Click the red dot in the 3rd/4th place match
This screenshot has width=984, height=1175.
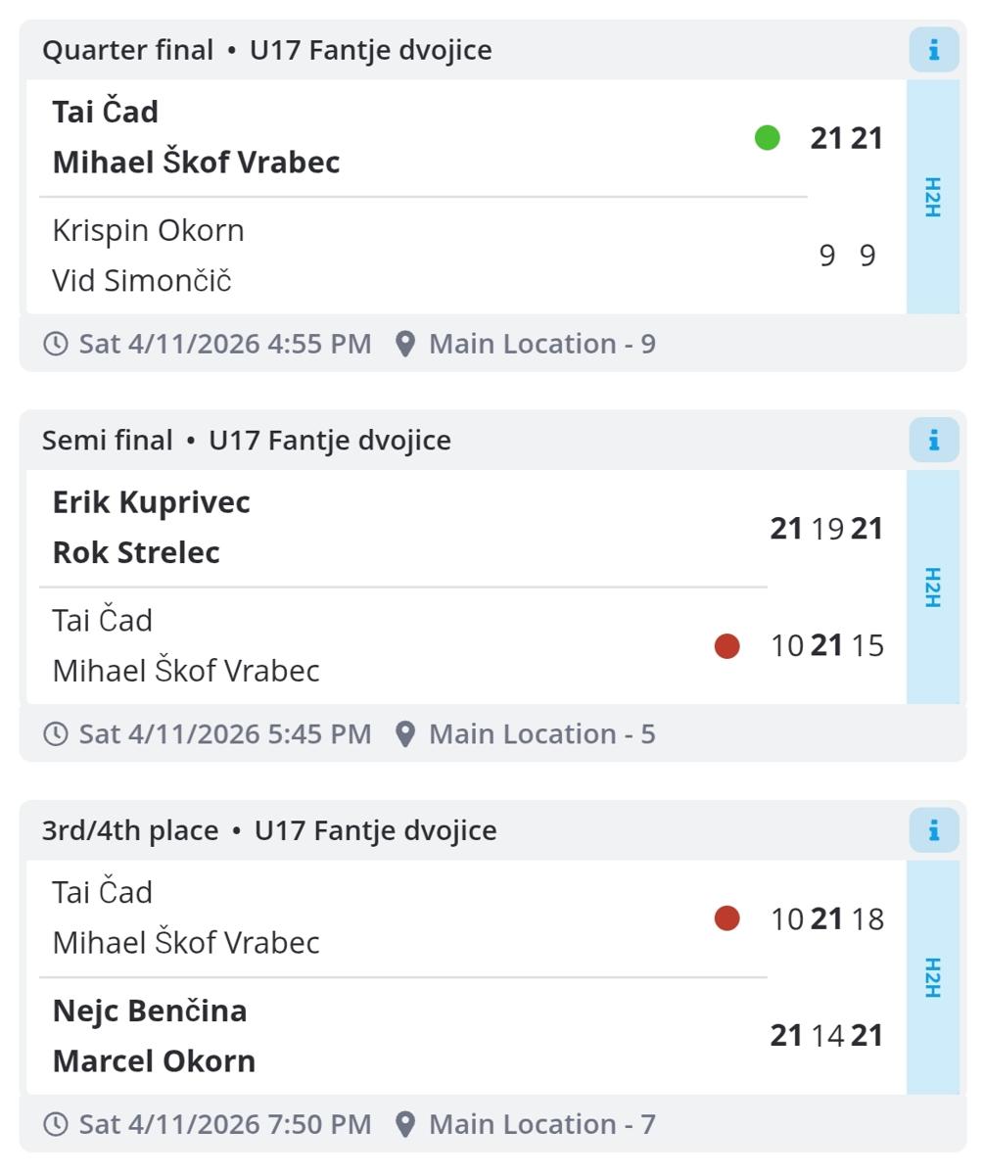726,918
